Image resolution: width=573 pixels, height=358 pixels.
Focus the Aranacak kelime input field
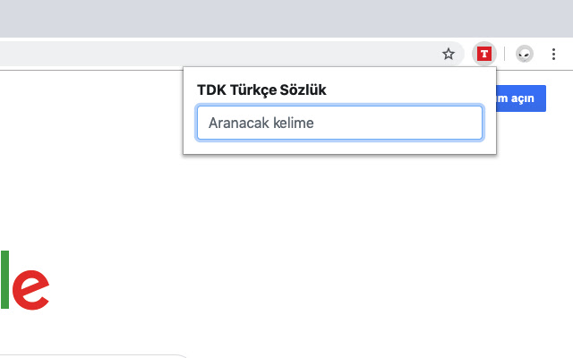(x=339, y=124)
